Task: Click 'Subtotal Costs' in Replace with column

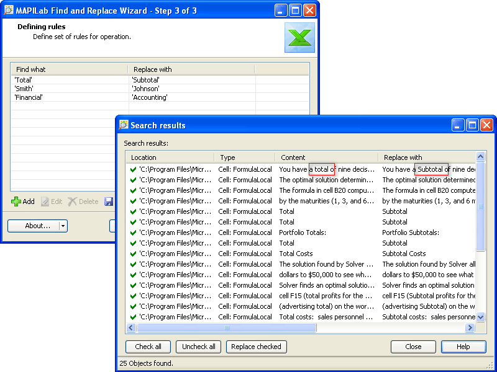Action: tap(404, 254)
